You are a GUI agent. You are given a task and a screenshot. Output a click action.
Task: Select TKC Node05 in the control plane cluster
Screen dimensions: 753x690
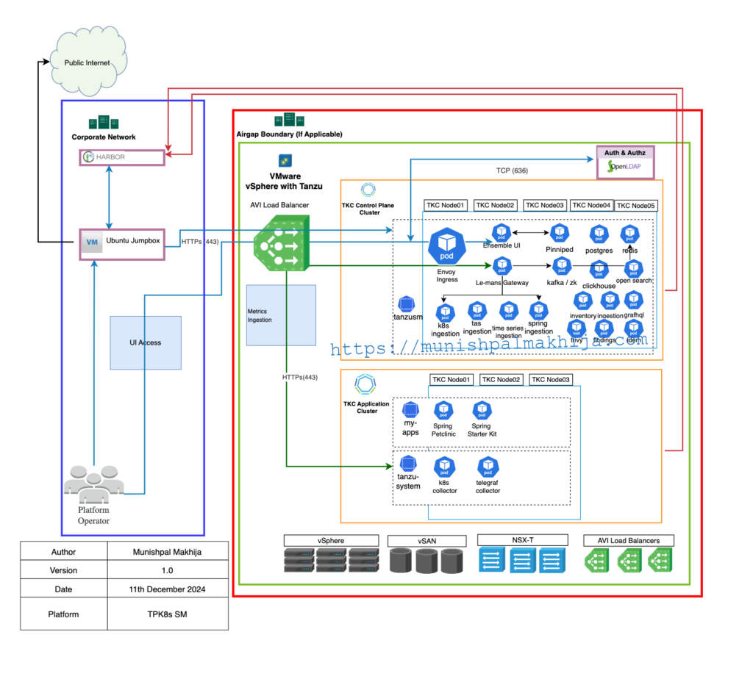pos(636,205)
